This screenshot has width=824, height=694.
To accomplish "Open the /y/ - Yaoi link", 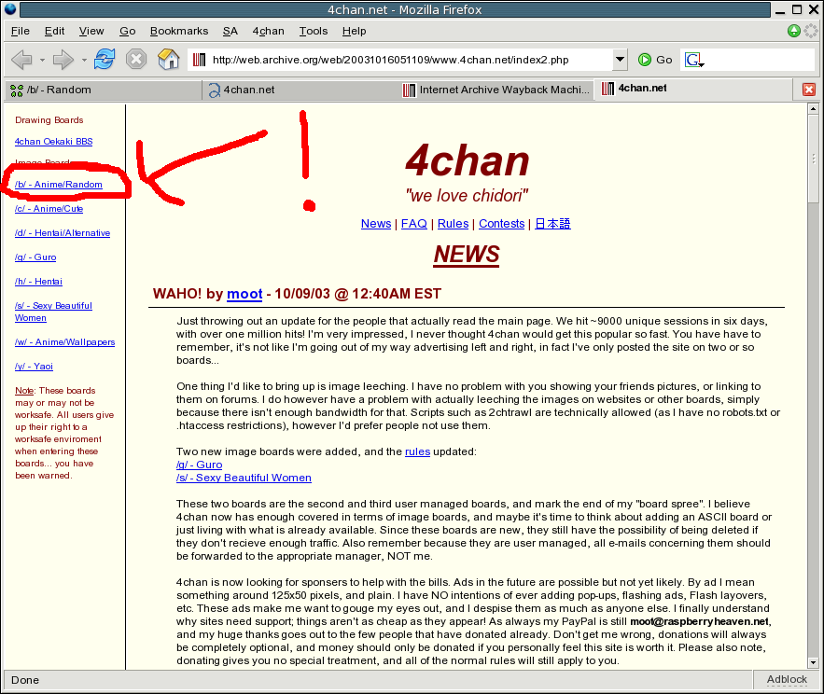I will coord(35,367).
